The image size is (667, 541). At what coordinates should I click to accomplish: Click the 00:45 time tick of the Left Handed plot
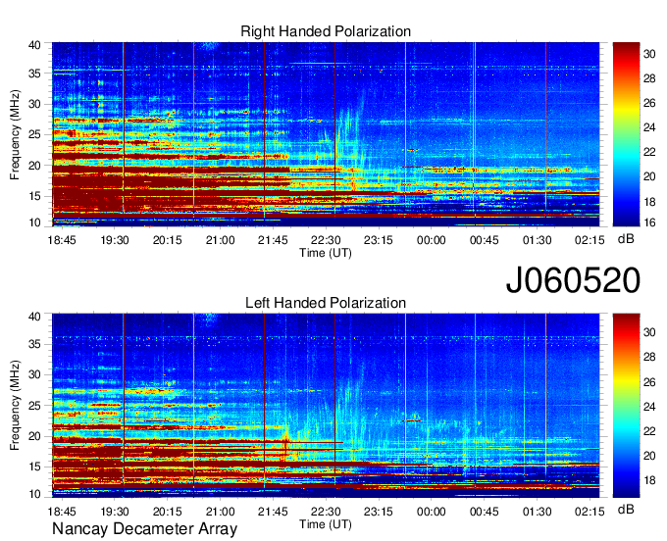click(485, 512)
